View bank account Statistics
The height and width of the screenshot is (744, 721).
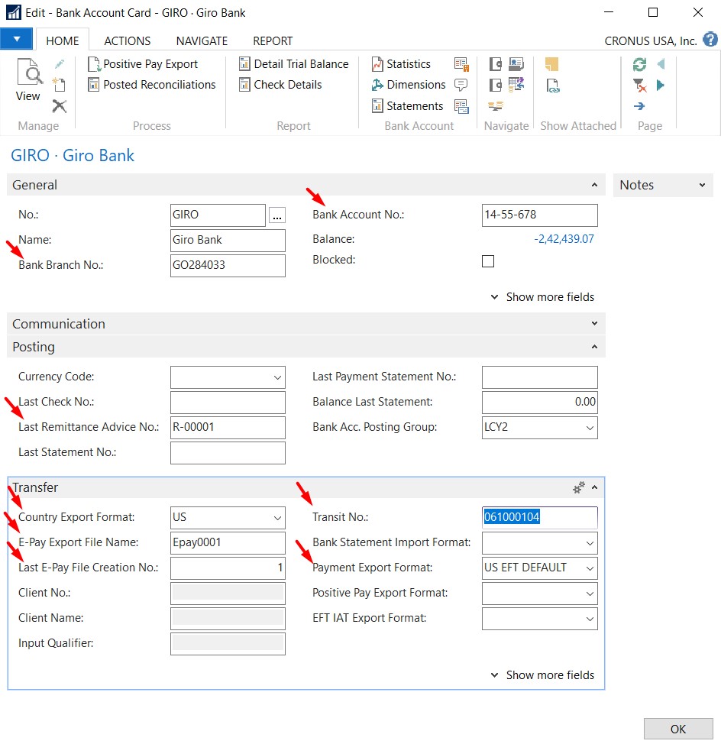[x=403, y=64]
